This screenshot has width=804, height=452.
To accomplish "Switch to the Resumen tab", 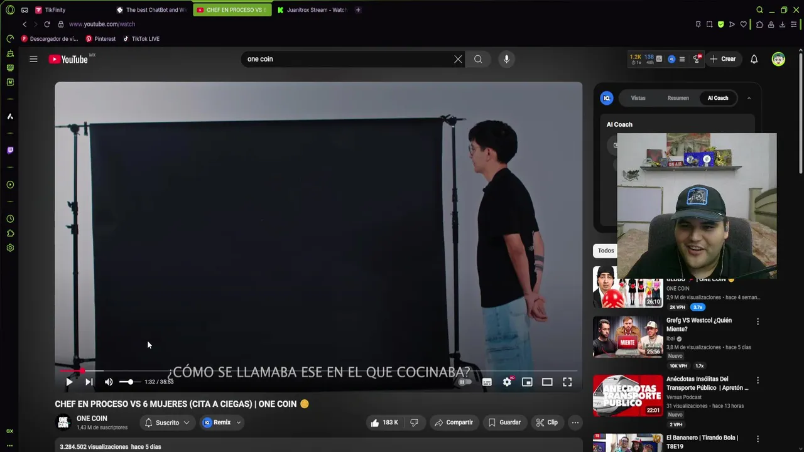I will coord(678,98).
